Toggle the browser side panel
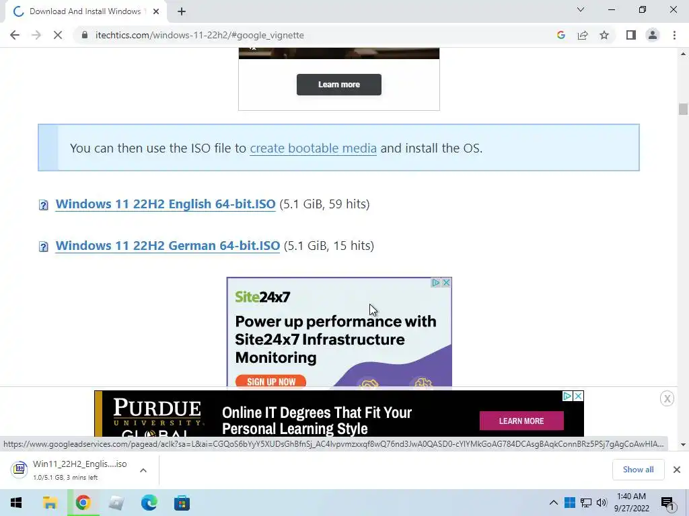This screenshot has height=516, width=689. pos(631,35)
